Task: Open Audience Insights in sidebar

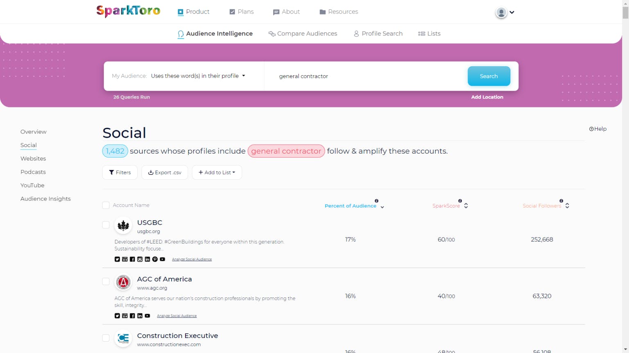Action: pyautogui.click(x=45, y=199)
